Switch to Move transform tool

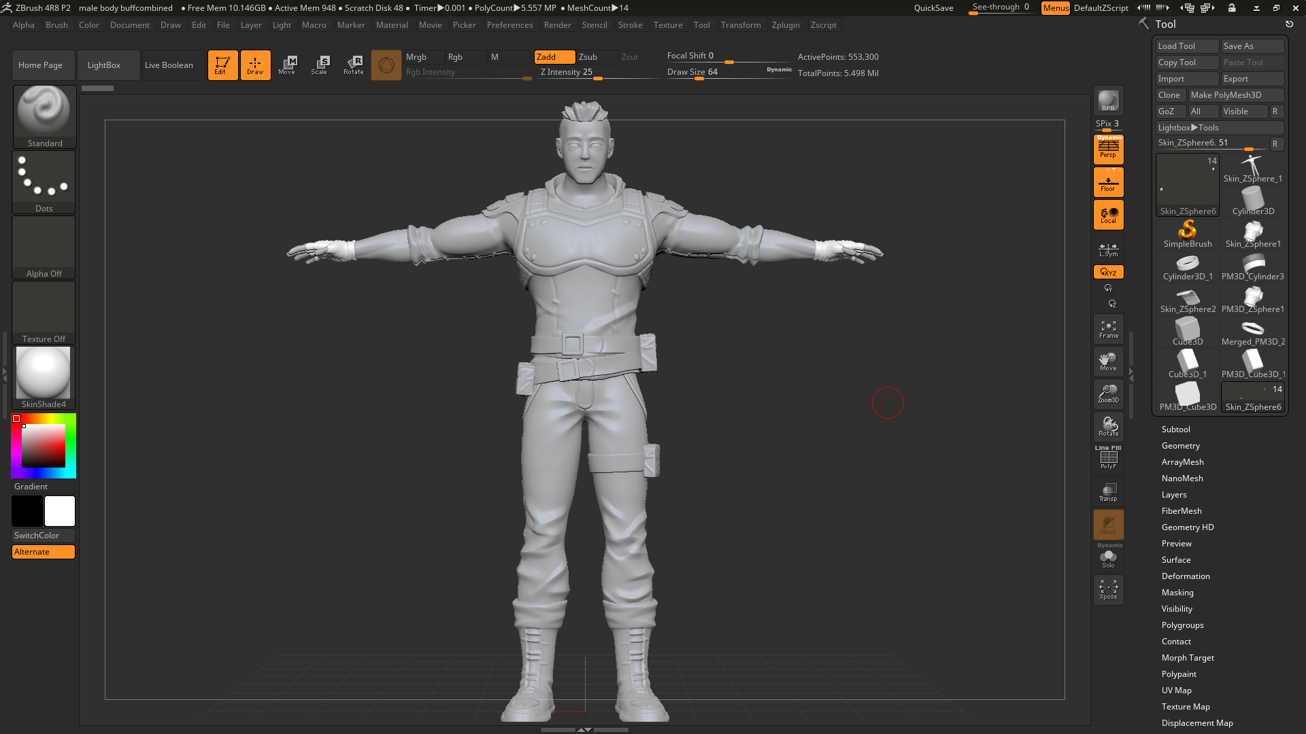[x=287, y=65]
